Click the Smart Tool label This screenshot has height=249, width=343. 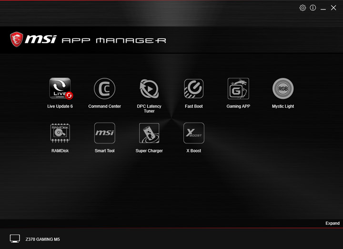(x=104, y=151)
